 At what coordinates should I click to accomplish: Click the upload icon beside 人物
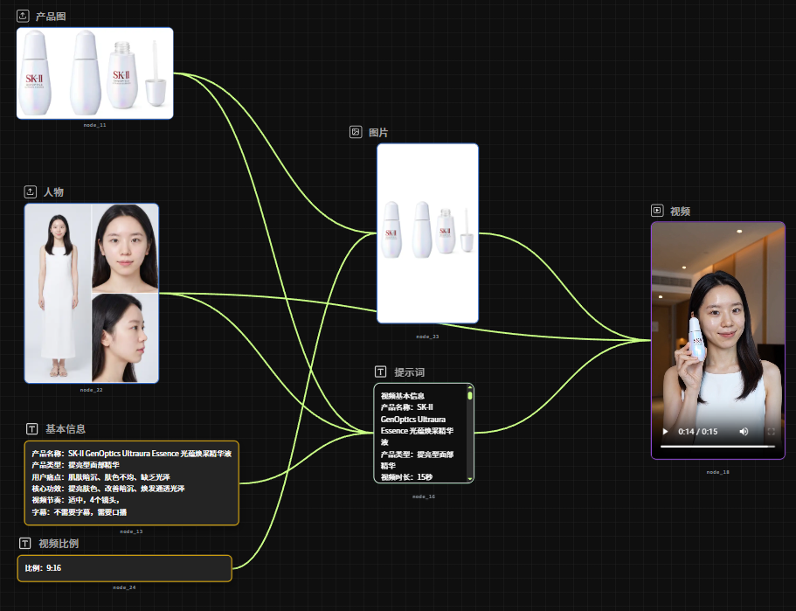[31, 191]
